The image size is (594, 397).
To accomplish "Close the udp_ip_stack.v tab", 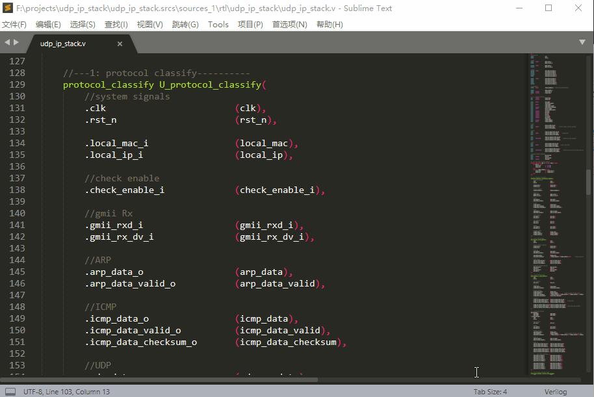I will tap(120, 44).
